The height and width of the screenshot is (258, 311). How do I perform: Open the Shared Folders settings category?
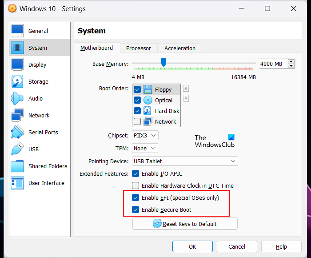(x=40, y=166)
